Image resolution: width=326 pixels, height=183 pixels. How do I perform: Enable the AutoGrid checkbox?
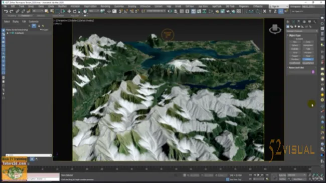(x=294, y=39)
